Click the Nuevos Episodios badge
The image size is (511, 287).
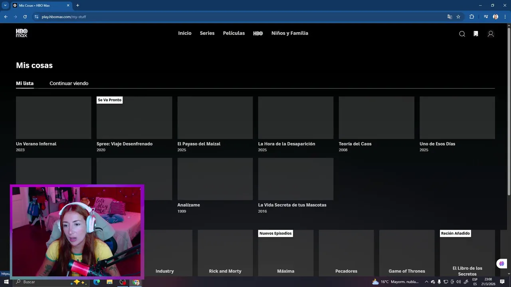click(x=275, y=233)
